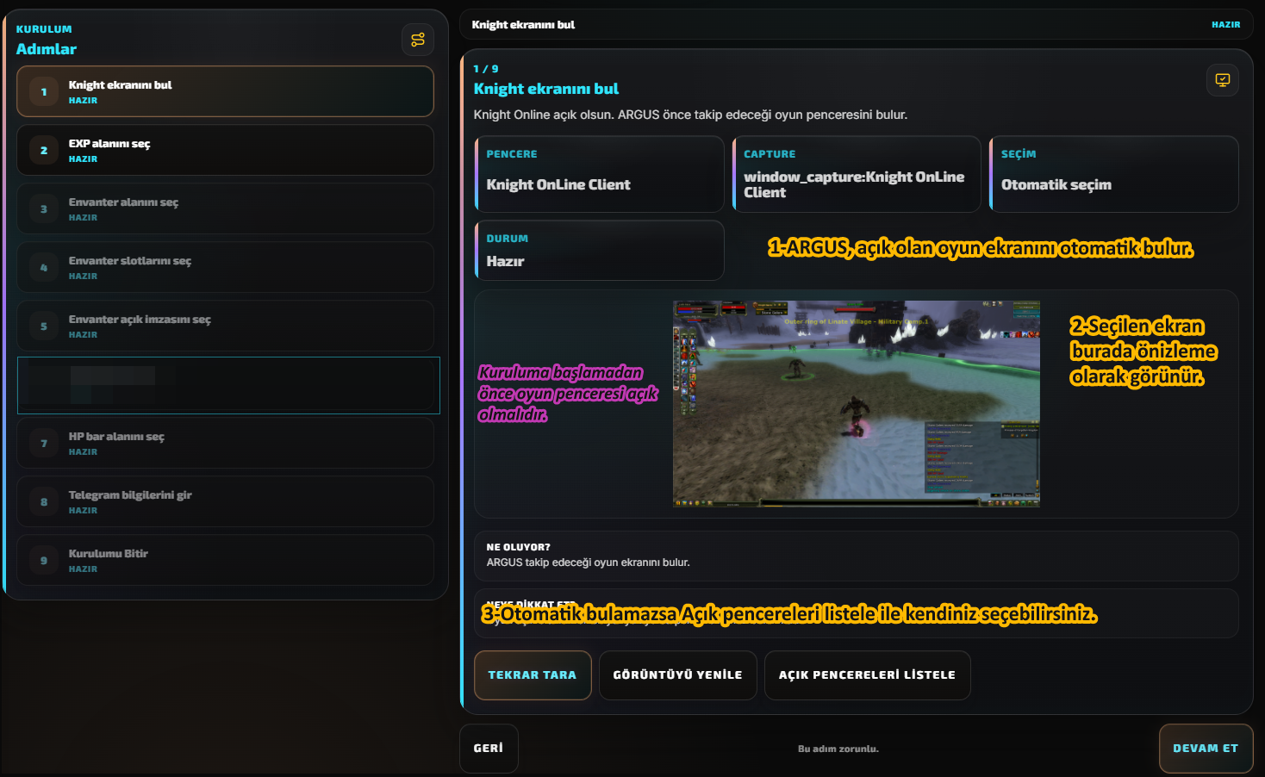Viewport: 1265px width, 777px height.
Task: Click GÖRÜNTÜYÜ YENİLE to refresh preview
Action: (677, 675)
